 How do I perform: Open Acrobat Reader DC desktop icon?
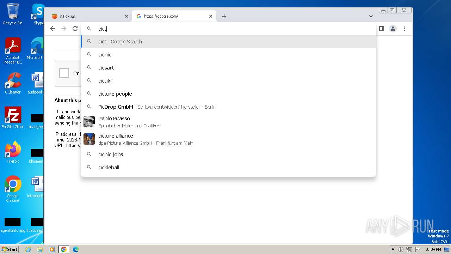[13, 51]
